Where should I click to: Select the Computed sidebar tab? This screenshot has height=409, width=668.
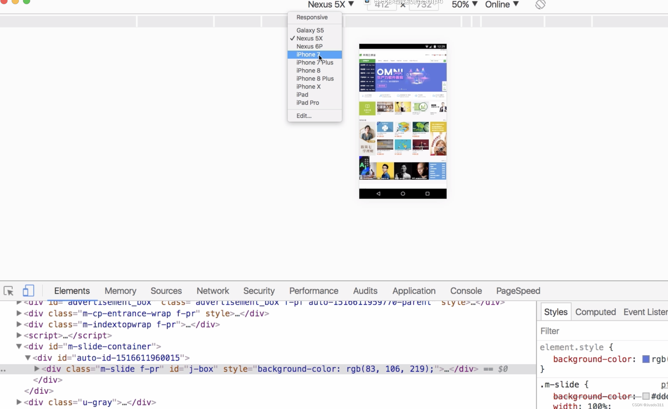point(595,312)
